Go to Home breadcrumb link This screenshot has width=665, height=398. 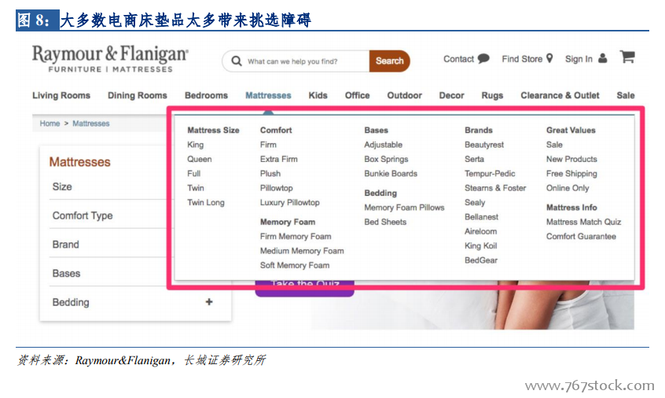point(50,123)
